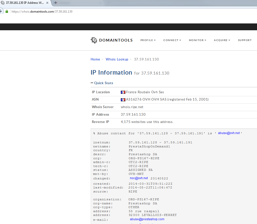Click the 'Reverse IP' row label
The height and width of the screenshot is (224, 257).
click(x=100, y=122)
